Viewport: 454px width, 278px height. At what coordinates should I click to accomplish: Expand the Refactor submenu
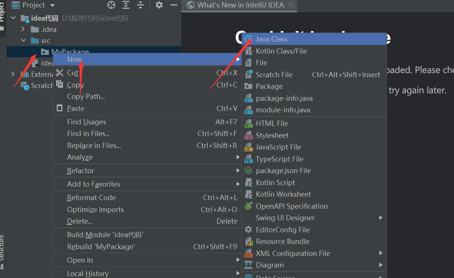(x=147, y=170)
